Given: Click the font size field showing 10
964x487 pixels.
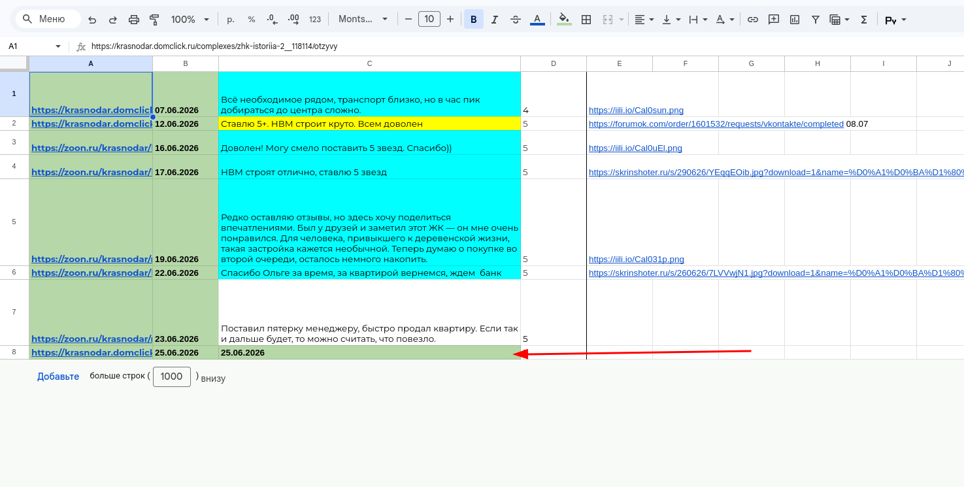Looking at the screenshot, I should pyautogui.click(x=429, y=20).
